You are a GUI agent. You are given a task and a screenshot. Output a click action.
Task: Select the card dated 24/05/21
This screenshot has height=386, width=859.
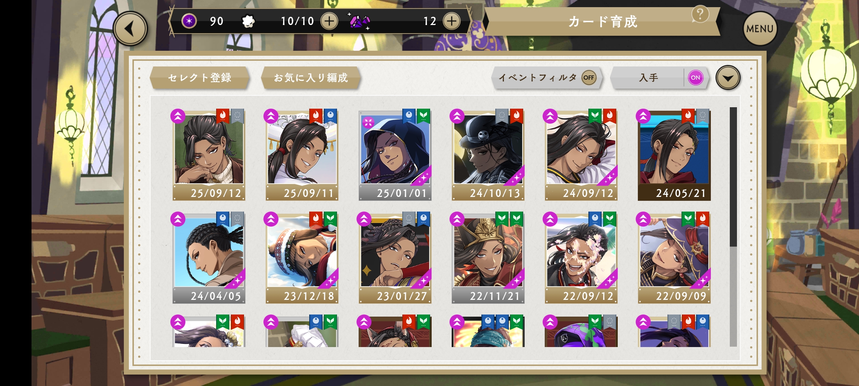(674, 155)
